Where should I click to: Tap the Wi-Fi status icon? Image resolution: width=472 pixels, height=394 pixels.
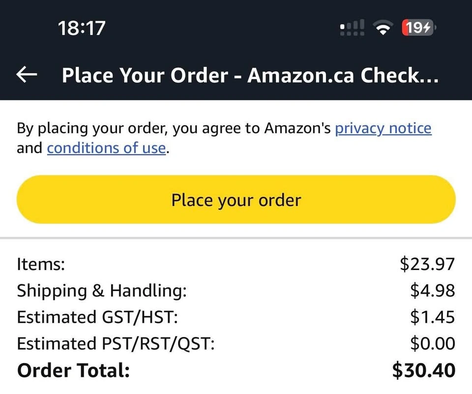click(x=381, y=29)
